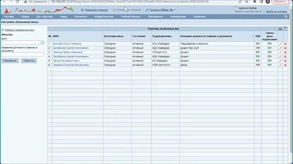Toggle signing date change for Белов Лев
293x164 pixels.
(x=270, y=61)
